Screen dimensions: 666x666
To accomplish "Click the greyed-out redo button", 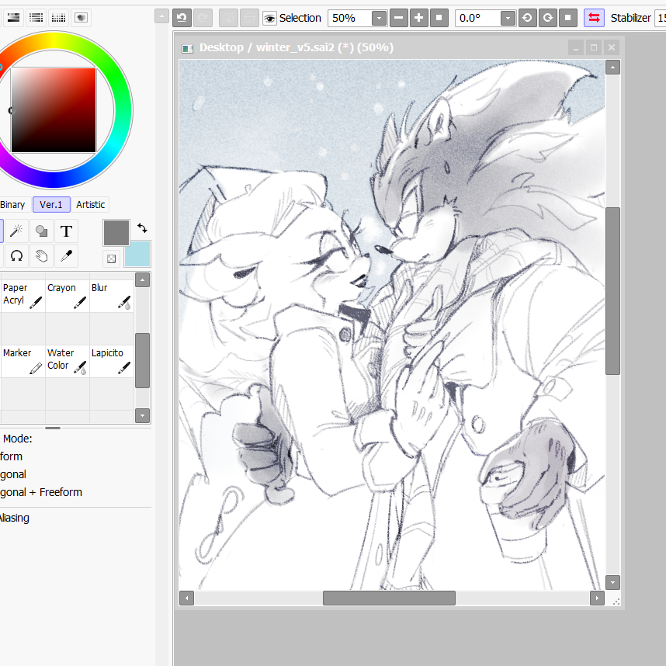I will (203, 18).
